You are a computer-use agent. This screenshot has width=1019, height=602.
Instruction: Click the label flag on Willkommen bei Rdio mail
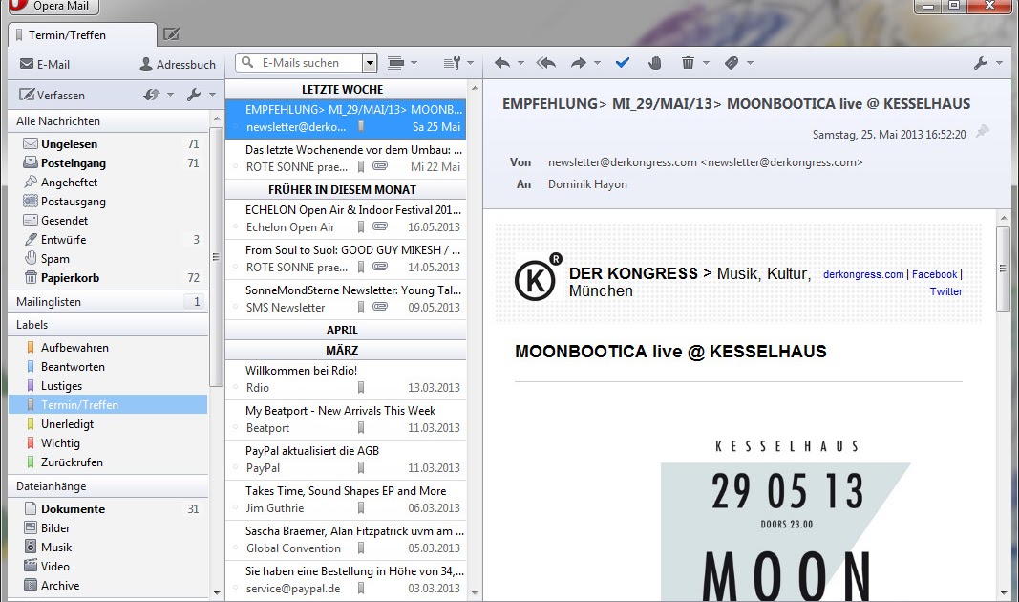click(361, 387)
